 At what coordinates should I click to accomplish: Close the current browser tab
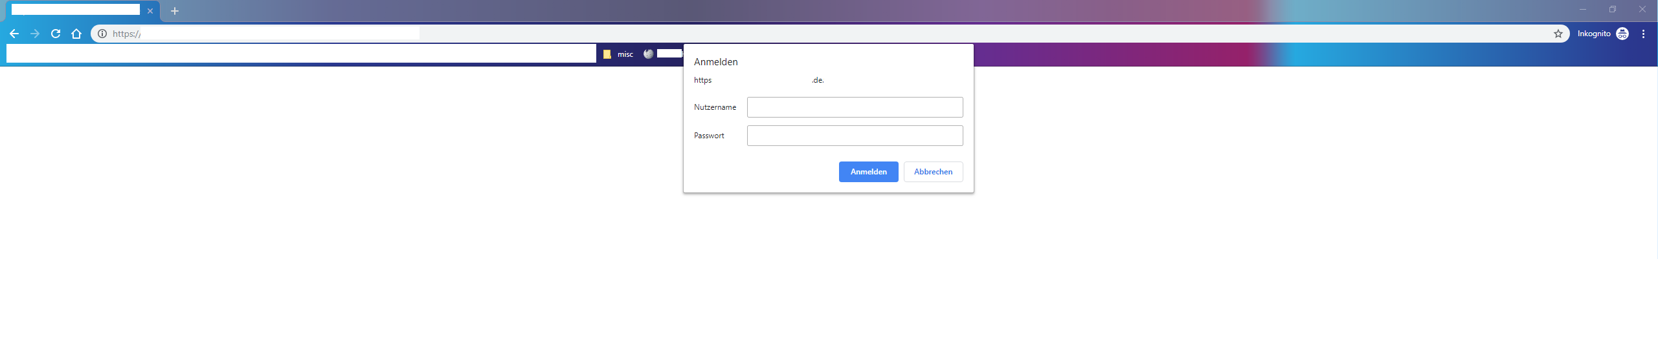150,11
